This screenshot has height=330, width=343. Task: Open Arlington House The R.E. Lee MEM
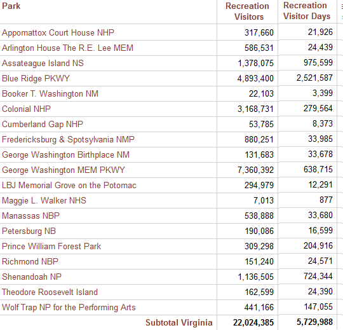(67, 48)
